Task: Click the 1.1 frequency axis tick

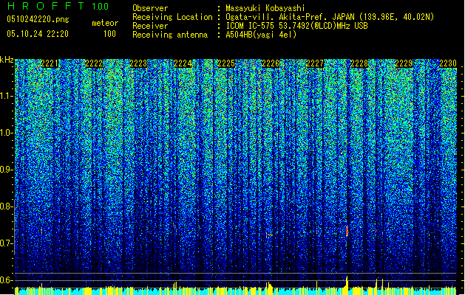Action: [x=7, y=96]
